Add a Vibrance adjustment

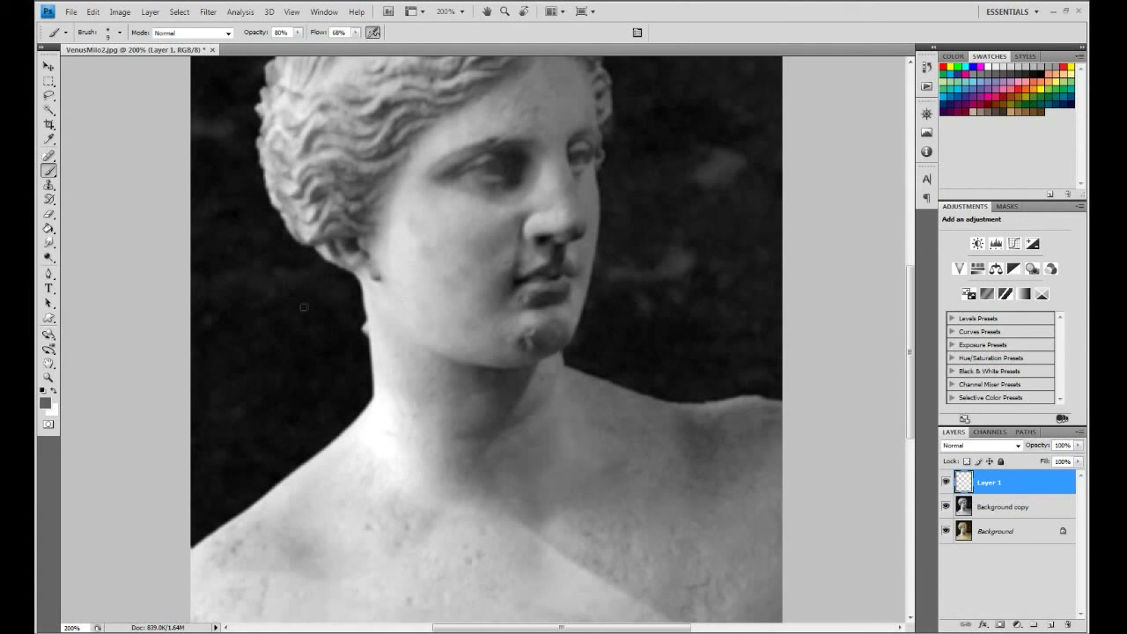pos(959,269)
